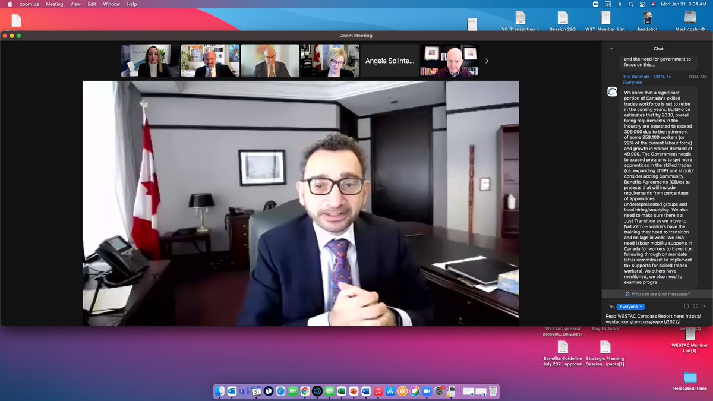Open Calendar from the Dock

pyautogui.click(x=256, y=391)
